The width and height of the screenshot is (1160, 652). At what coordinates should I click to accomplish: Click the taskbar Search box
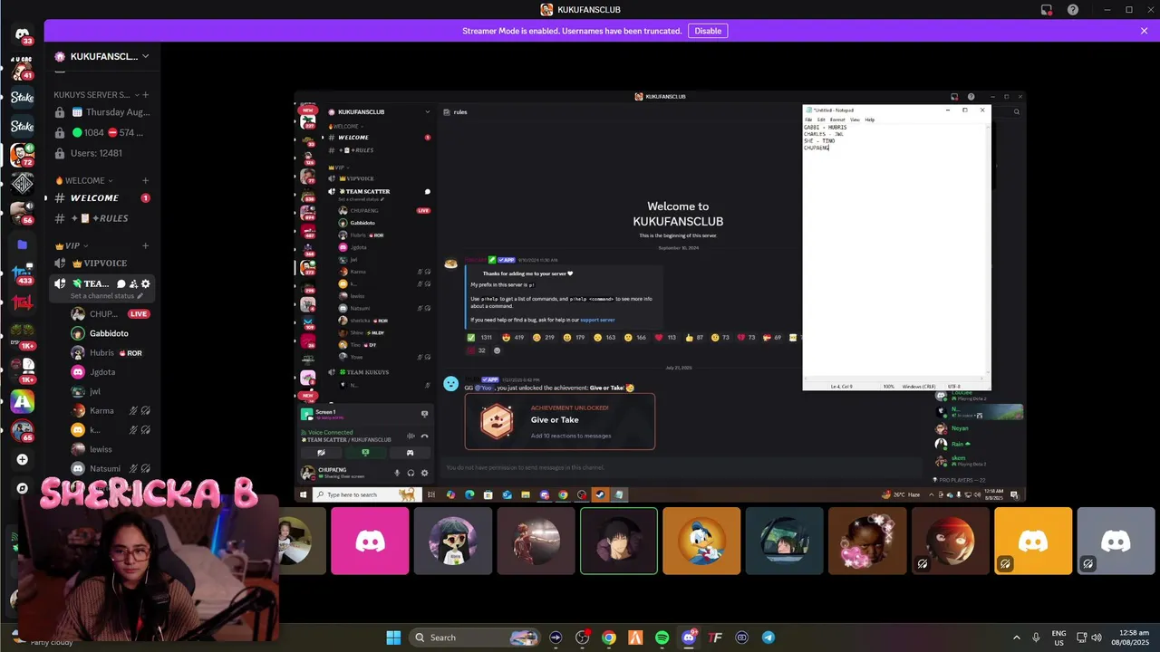[473, 638]
